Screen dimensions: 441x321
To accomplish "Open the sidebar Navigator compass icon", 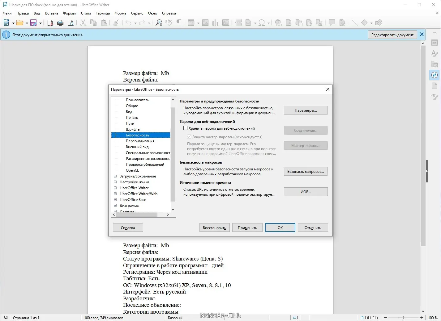I will coord(435,75).
